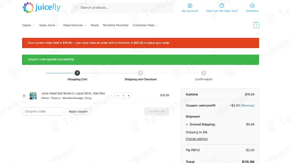Click the Change address link

(196, 139)
